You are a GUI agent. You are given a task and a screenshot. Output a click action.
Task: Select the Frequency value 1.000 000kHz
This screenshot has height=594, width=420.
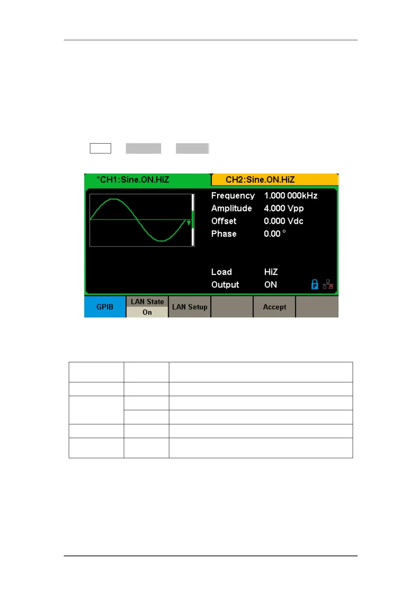point(291,196)
